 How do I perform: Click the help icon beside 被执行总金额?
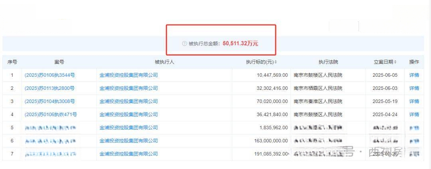click(x=184, y=44)
